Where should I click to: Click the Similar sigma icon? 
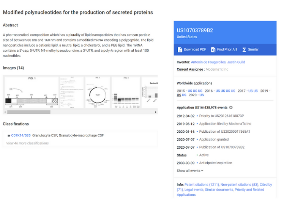(244, 50)
